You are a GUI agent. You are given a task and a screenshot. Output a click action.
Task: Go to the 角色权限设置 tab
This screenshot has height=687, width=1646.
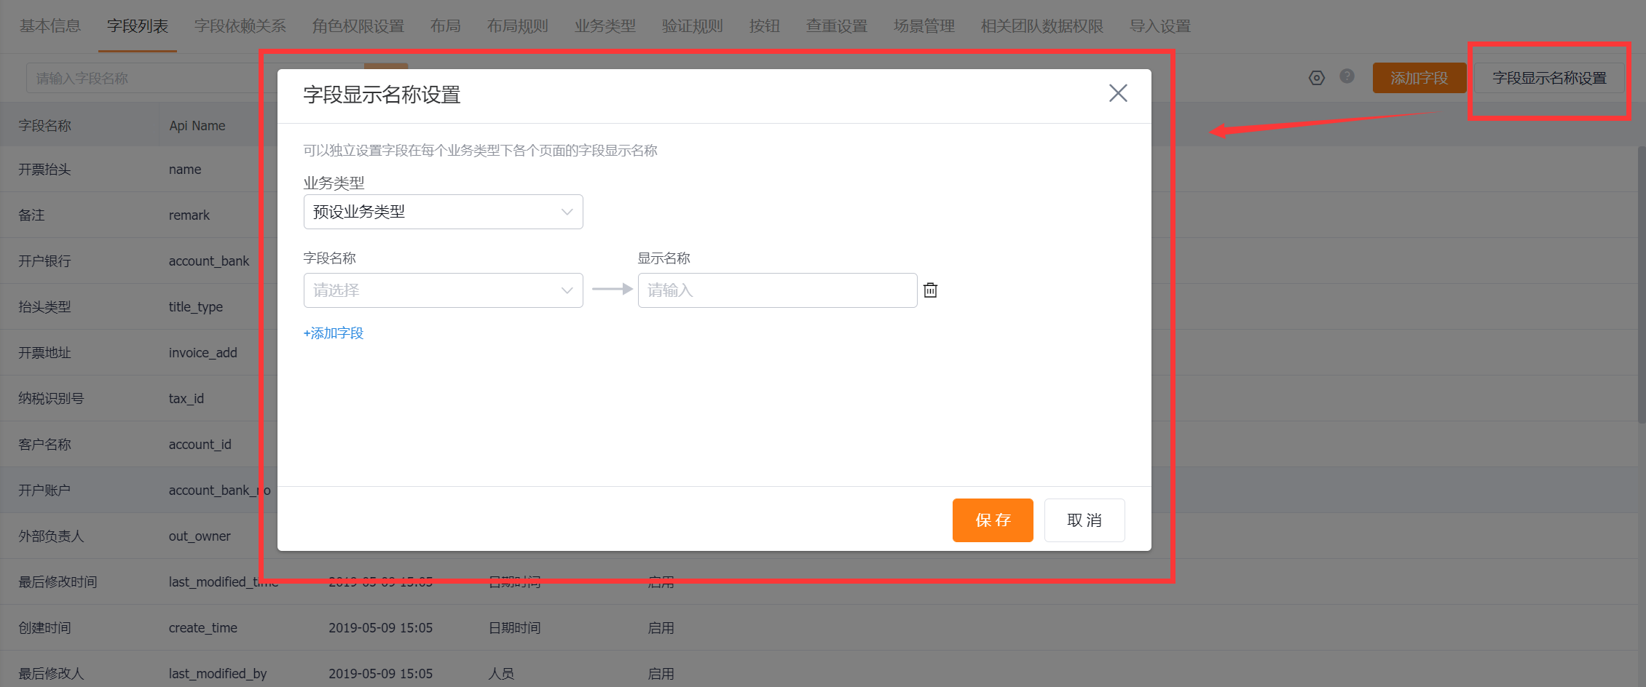tap(358, 26)
